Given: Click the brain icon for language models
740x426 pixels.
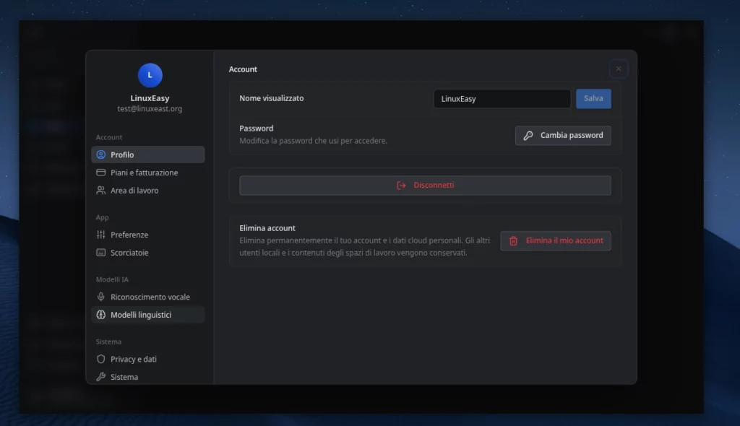Looking at the screenshot, I should 101,315.
